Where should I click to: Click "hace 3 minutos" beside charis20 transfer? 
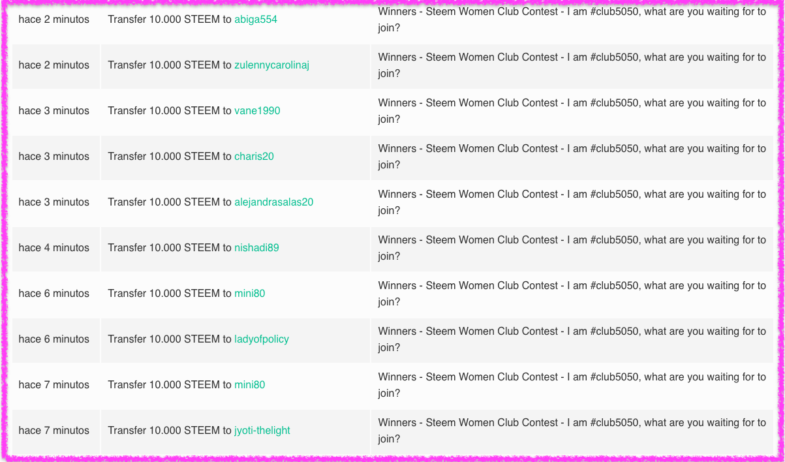(54, 157)
